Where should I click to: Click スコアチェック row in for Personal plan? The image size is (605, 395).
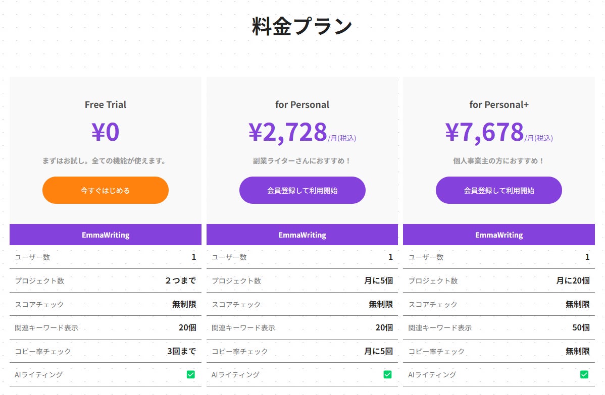tap(302, 304)
